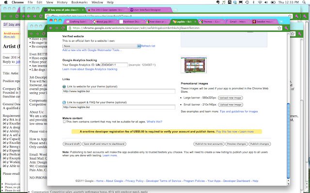Open a new tab in front window
This screenshot has width=310, height=193.
click(281, 22)
